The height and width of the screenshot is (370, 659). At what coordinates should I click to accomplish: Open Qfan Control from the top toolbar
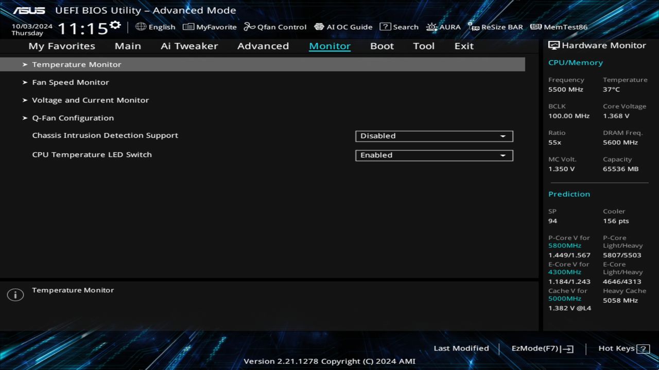coord(275,27)
